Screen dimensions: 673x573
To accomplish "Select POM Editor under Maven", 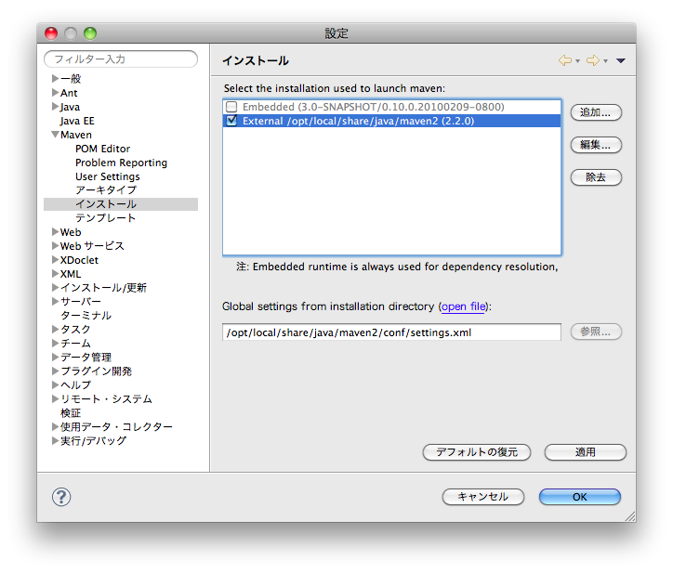I will coord(102,149).
